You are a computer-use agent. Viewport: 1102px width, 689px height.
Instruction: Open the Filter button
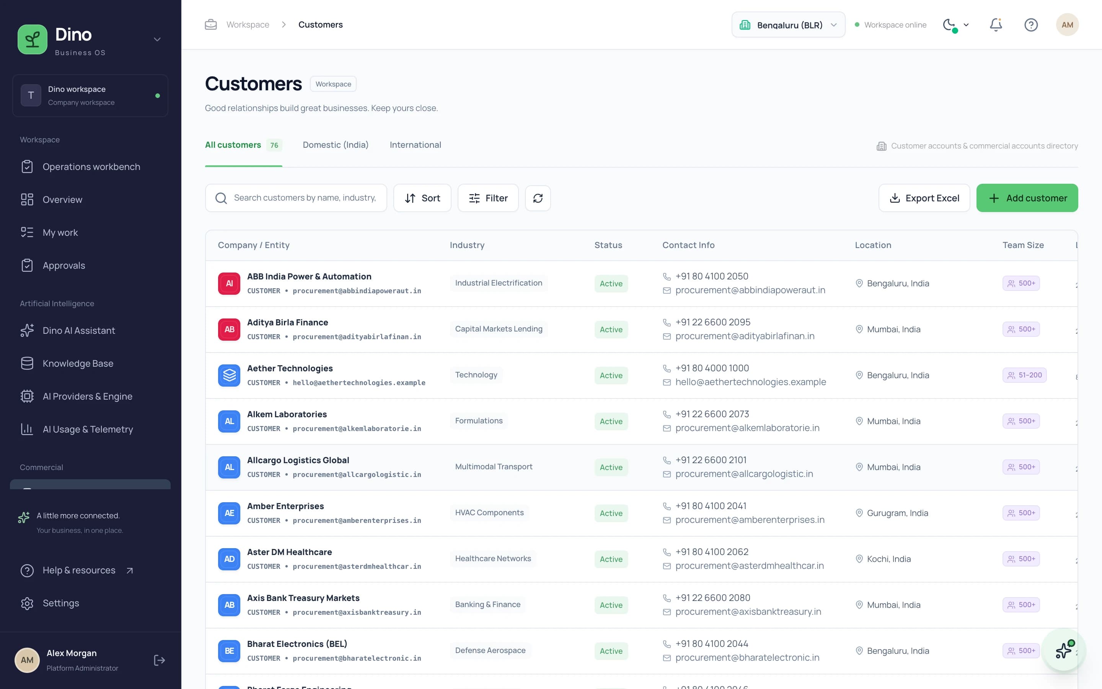(x=488, y=198)
